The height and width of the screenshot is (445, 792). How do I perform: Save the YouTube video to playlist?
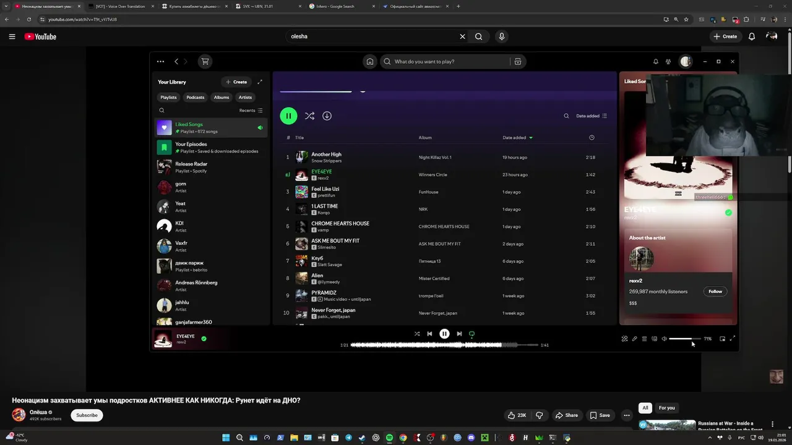click(x=600, y=415)
